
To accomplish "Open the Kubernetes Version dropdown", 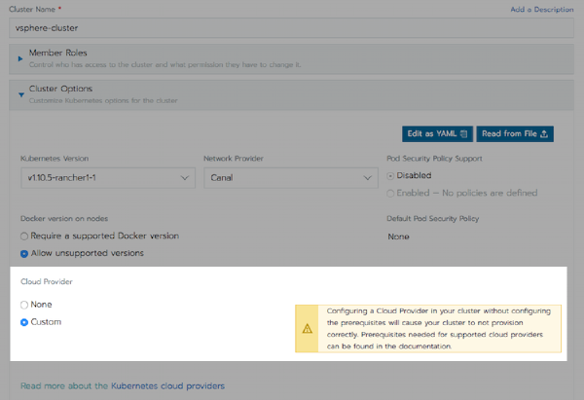I will click(x=108, y=178).
